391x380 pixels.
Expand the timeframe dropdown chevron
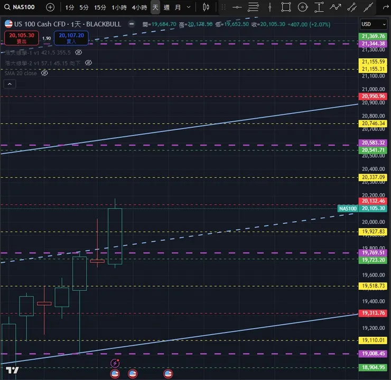(x=189, y=7)
